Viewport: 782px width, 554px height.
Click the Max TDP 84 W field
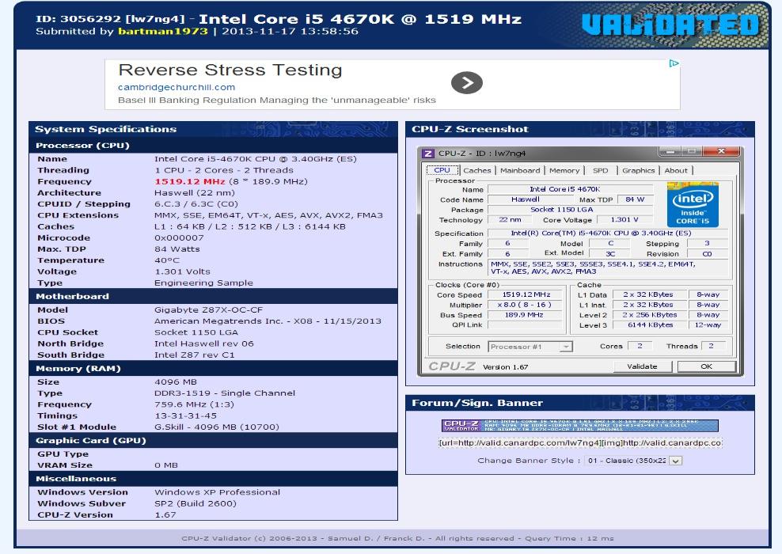[x=635, y=199]
